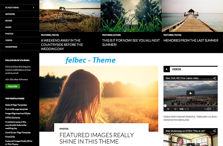
Task: Open the Artwork menu item
Action: [x=10, y=14]
